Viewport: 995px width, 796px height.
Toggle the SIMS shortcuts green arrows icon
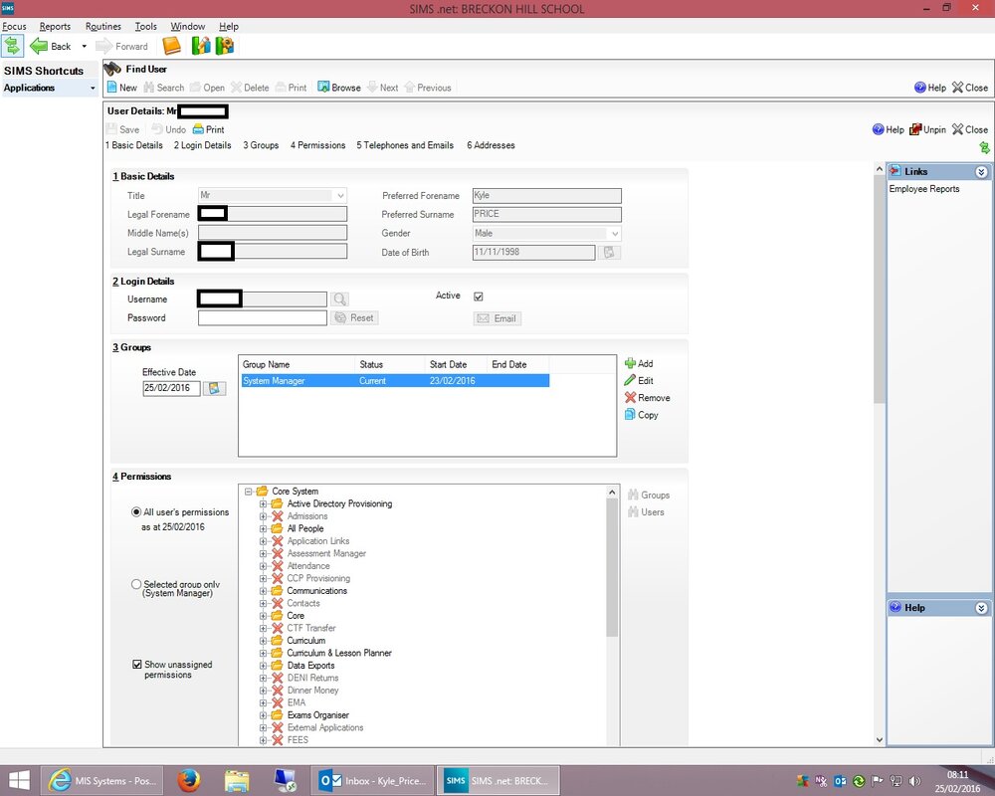12,46
